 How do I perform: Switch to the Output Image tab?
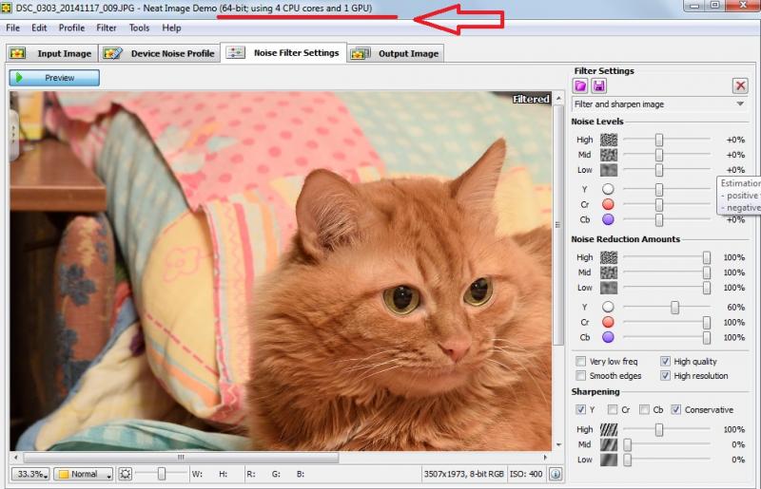coord(396,53)
